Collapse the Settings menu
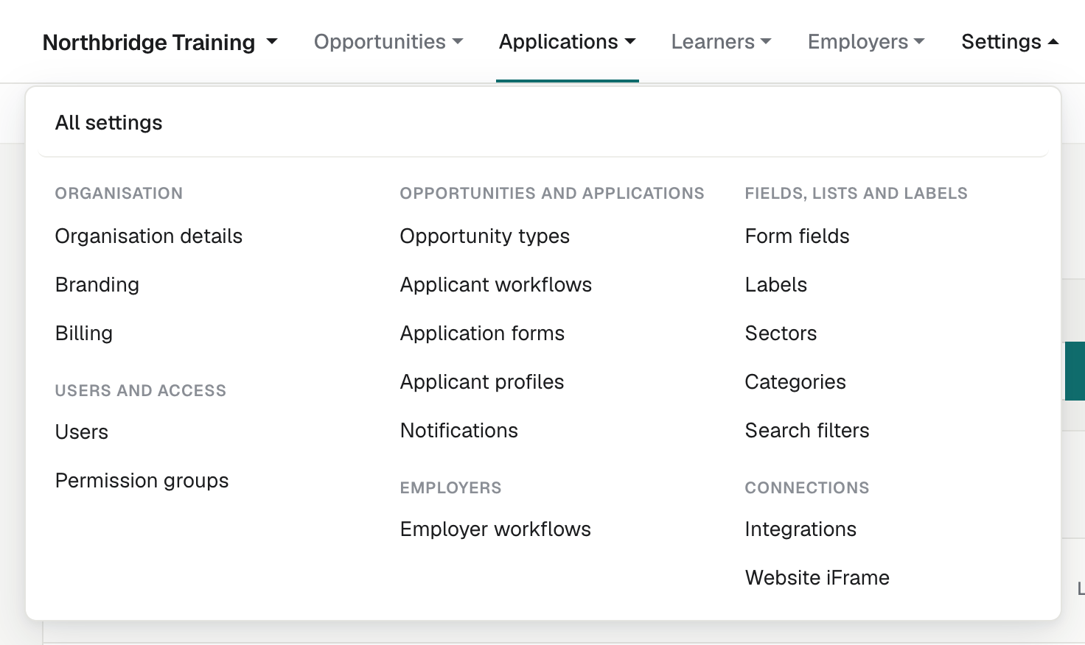 1010,42
